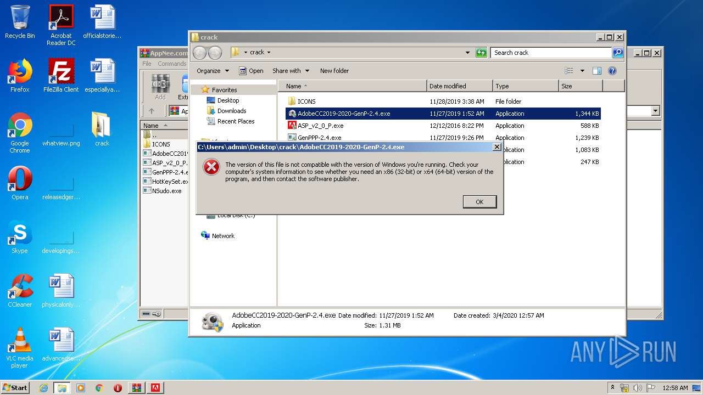Click the up-folder arrow in WinRAR
Screen dimensions: 703x395
click(152, 111)
